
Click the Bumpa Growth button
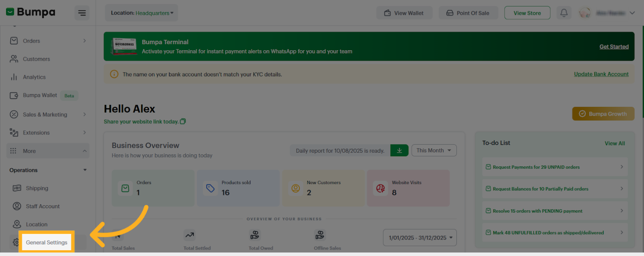(x=603, y=114)
